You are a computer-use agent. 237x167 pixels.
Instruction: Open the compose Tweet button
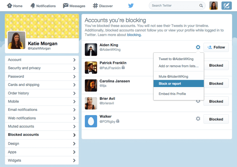tap(227, 6)
